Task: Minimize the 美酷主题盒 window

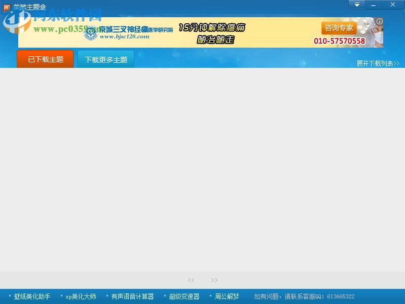Action: click(x=373, y=5)
